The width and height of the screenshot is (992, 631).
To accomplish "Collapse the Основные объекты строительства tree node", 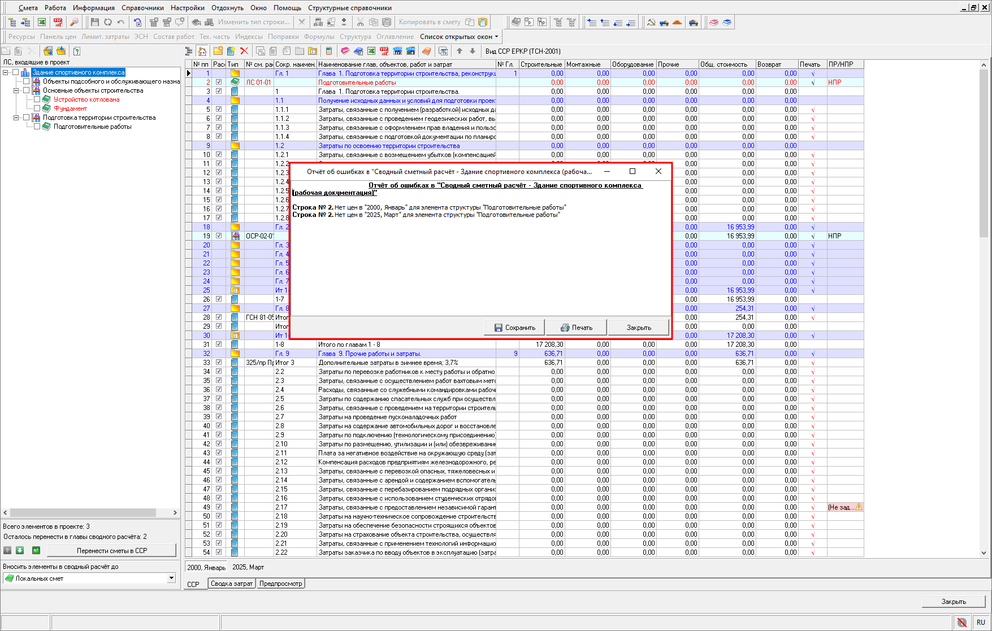I will point(16,90).
